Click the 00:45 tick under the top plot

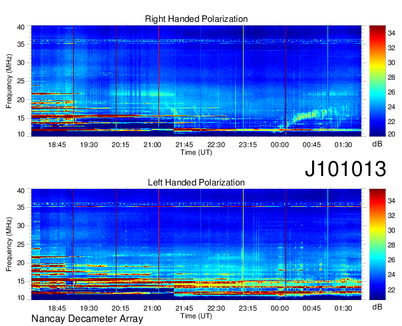click(312, 145)
